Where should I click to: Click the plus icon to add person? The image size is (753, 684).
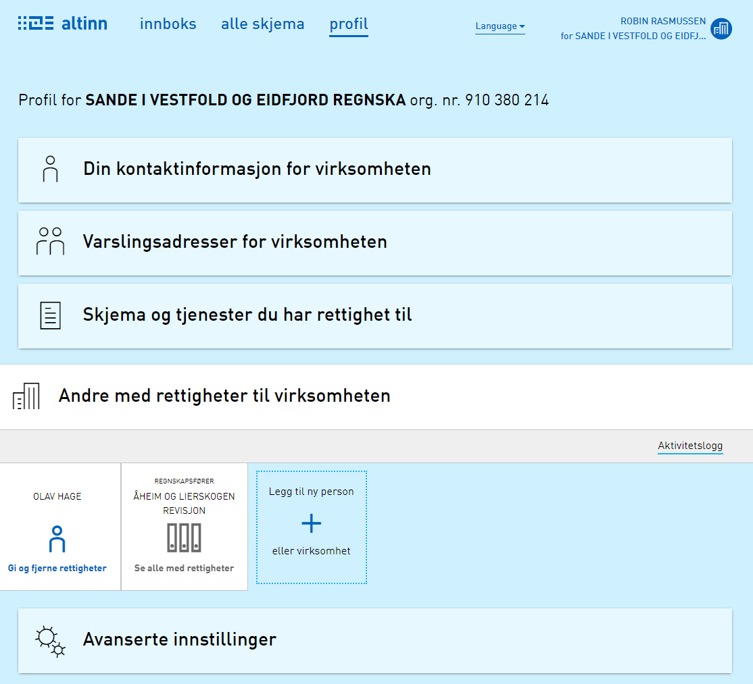[x=311, y=523]
